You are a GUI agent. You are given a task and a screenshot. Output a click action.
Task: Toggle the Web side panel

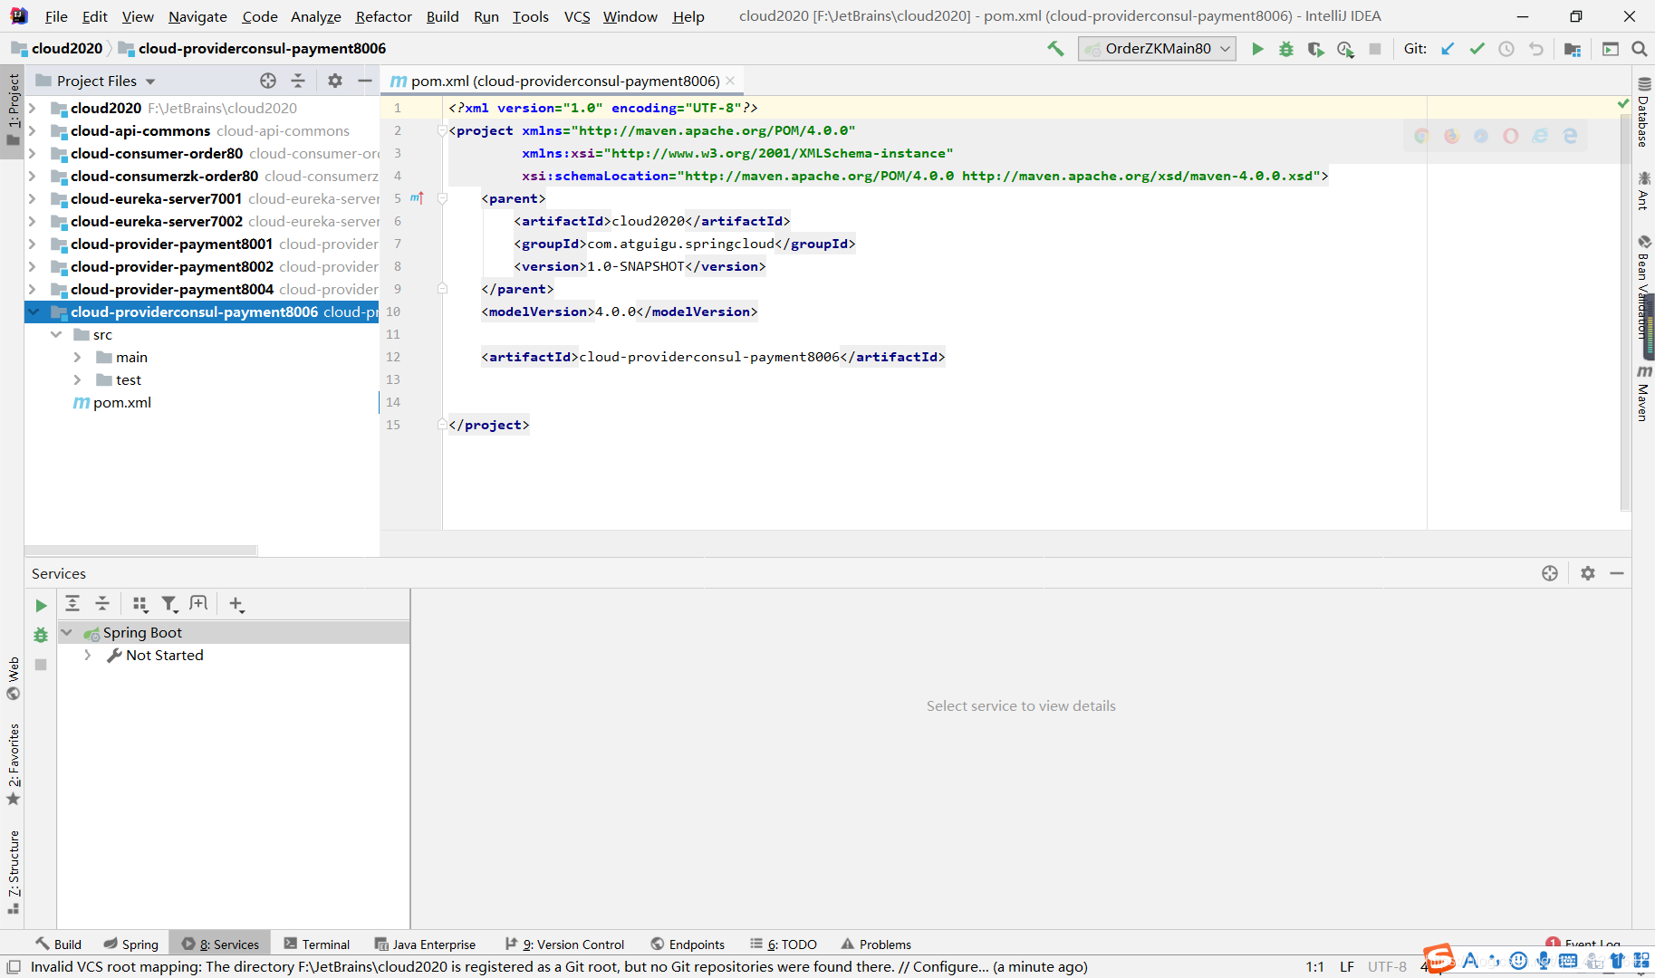coord(13,679)
